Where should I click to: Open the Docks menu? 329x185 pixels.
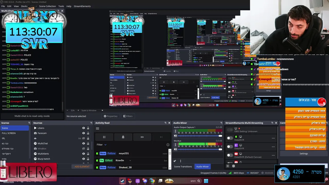24,6
